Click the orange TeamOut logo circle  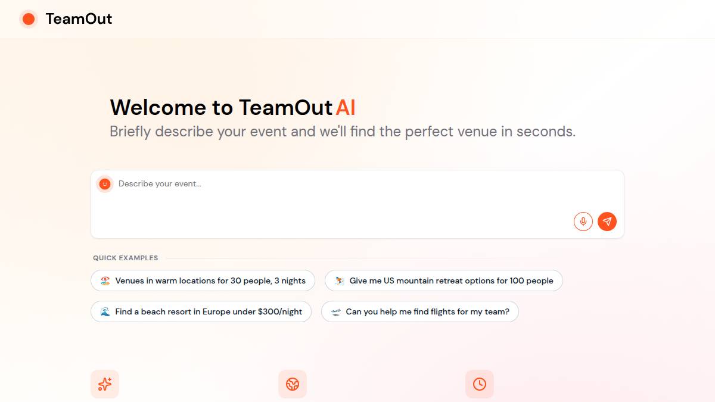pyautogui.click(x=28, y=19)
